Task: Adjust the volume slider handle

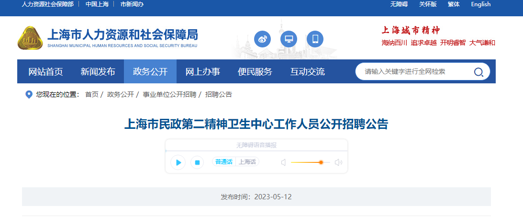Action: click(321, 162)
